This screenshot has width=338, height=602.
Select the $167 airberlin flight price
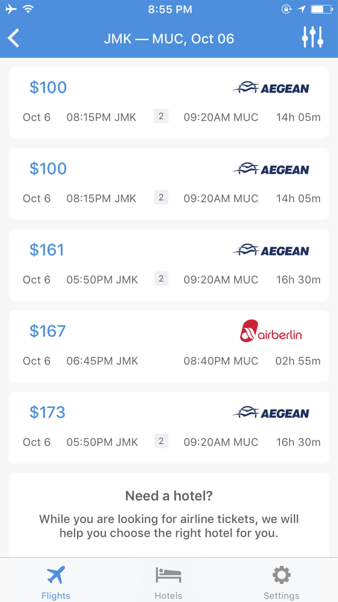pos(48,331)
